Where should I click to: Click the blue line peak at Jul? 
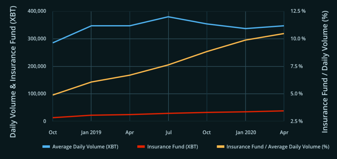tap(168, 17)
